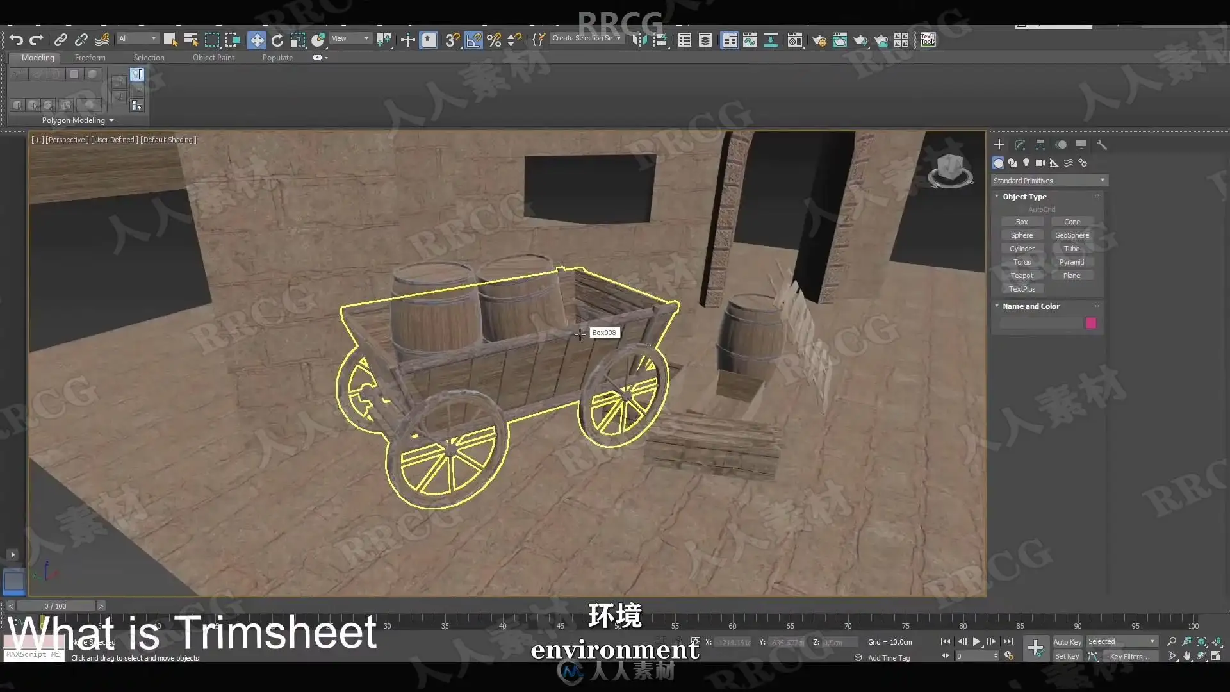1230x692 pixels.
Task: Switch to the Selection ribbon tab
Action: pos(149,58)
